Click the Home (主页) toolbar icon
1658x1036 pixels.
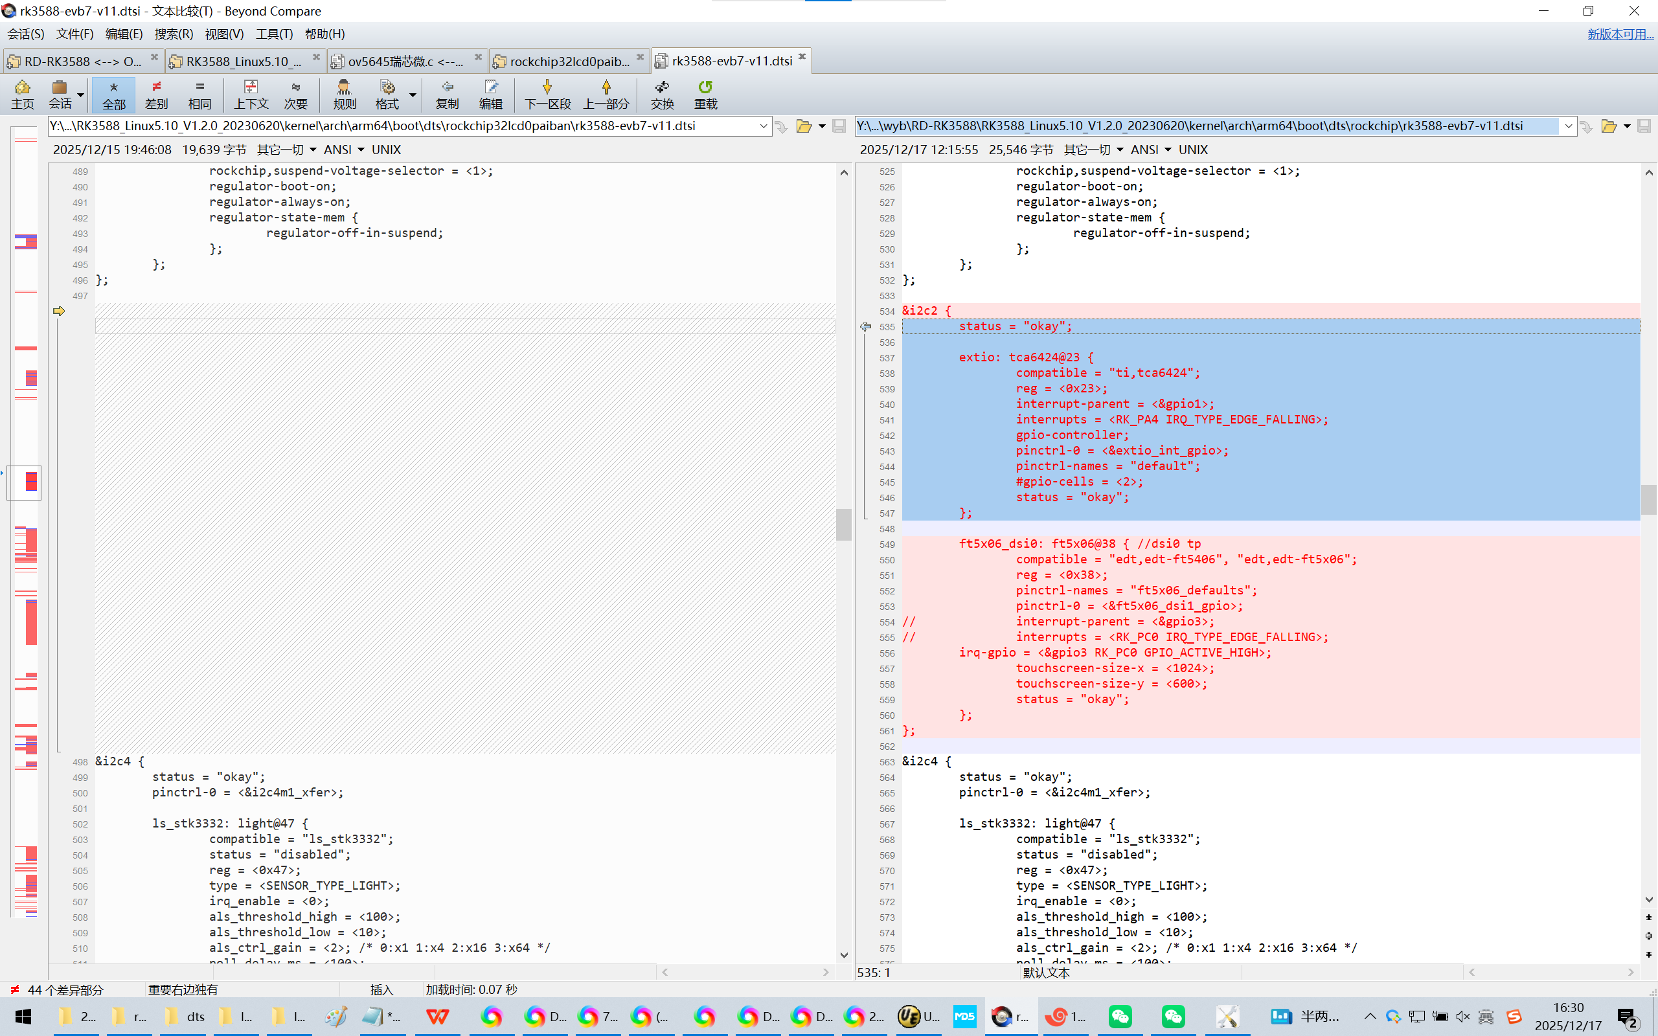point(22,94)
